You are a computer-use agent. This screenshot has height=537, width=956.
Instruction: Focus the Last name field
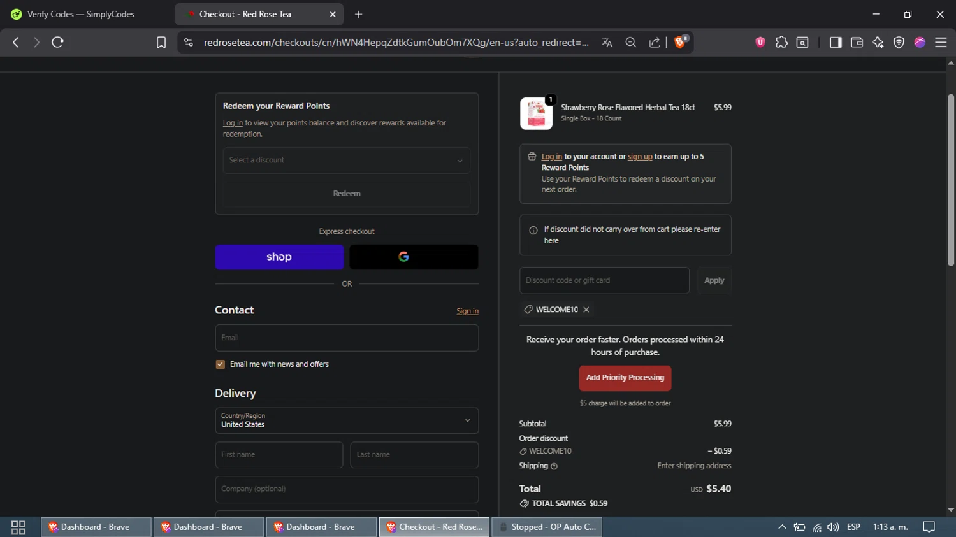(x=414, y=455)
